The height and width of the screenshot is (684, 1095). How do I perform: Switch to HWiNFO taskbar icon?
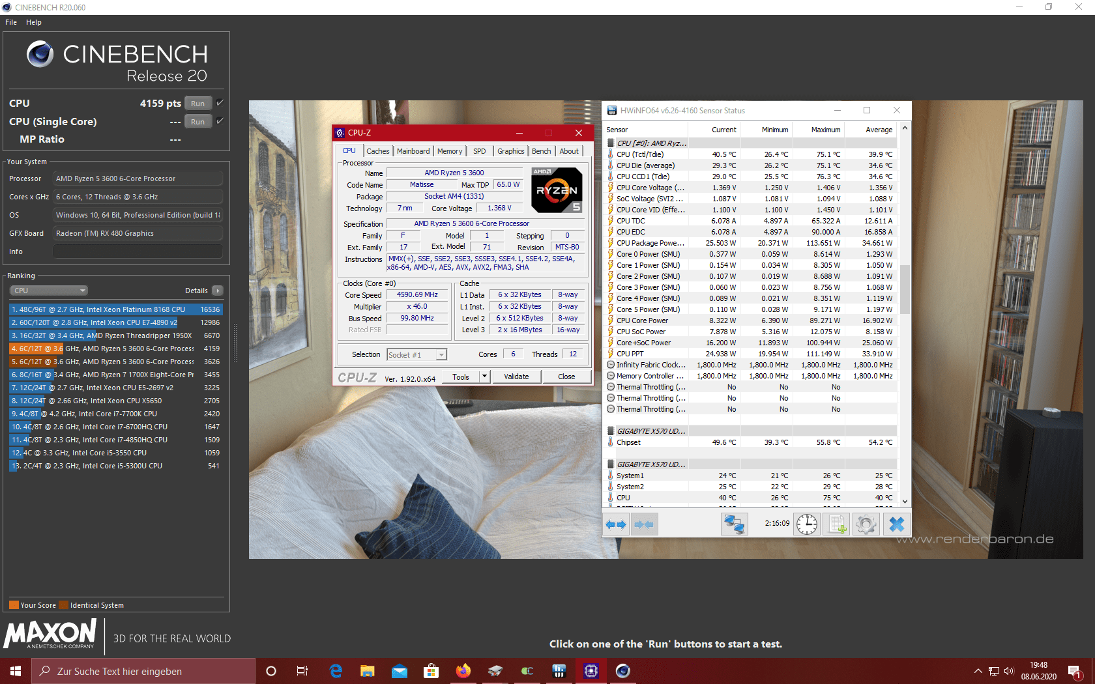pyautogui.click(x=559, y=671)
